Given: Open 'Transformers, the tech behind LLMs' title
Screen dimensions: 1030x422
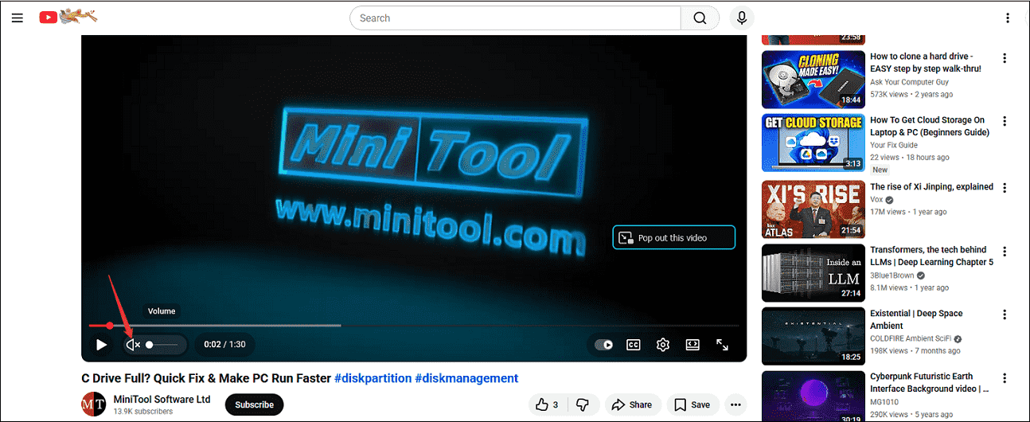Looking at the screenshot, I should pyautogui.click(x=931, y=256).
